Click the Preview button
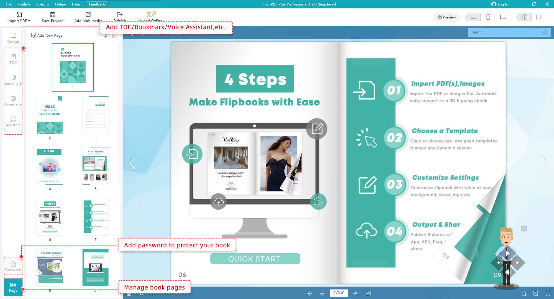The height and width of the screenshot is (299, 554). (x=447, y=17)
